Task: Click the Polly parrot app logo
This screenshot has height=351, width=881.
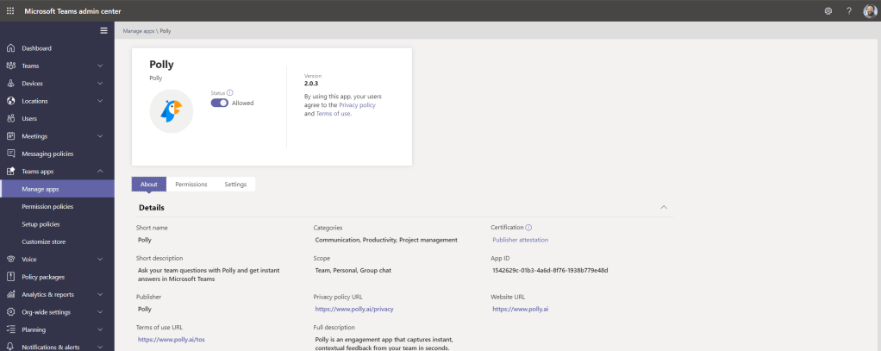Action: tap(171, 111)
